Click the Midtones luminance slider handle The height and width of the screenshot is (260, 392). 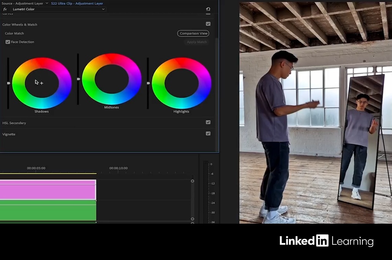click(x=78, y=79)
